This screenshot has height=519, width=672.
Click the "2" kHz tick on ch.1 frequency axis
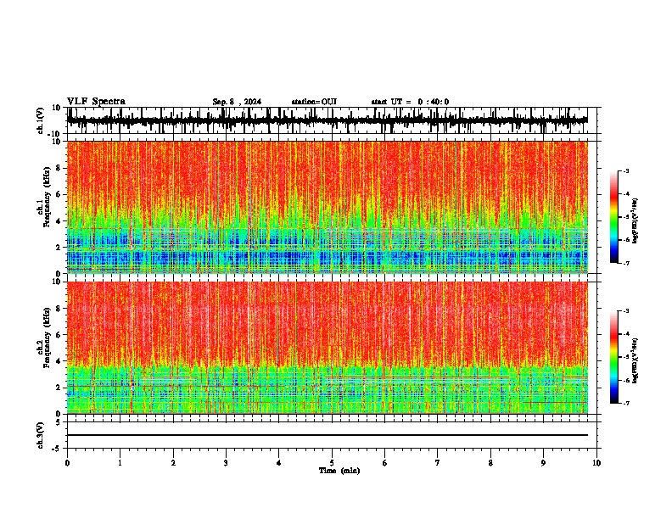(59, 248)
